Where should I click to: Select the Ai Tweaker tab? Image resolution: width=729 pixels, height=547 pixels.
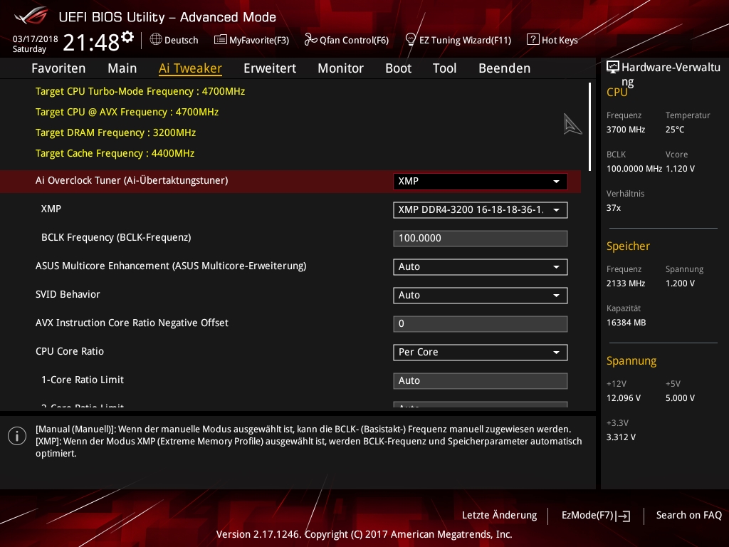point(190,68)
